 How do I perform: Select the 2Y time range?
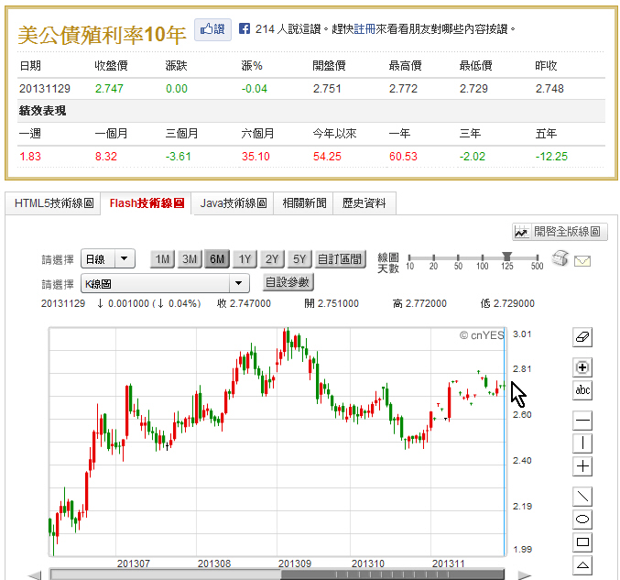[x=272, y=259]
